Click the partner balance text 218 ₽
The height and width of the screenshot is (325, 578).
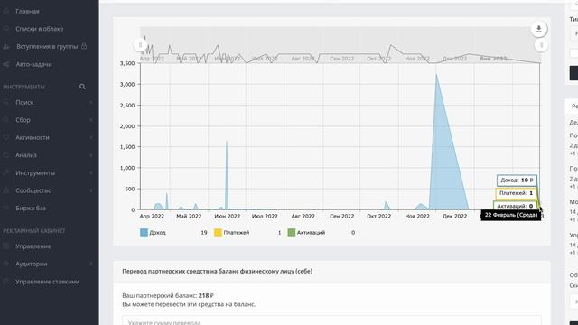pyautogui.click(x=206, y=295)
